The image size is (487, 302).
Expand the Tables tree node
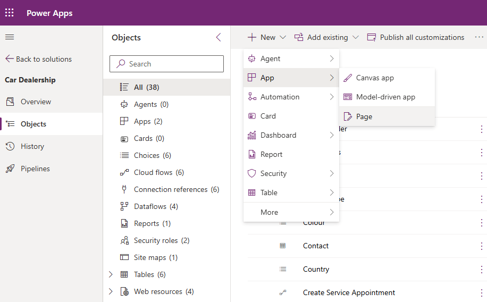coord(111,274)
